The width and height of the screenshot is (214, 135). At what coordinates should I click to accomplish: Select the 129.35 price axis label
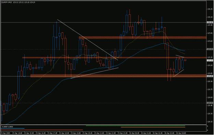210,57
